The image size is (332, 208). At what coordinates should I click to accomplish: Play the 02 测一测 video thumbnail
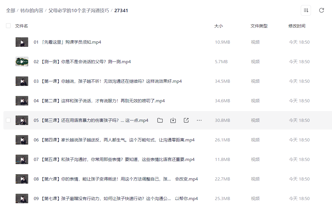[22, 61]
